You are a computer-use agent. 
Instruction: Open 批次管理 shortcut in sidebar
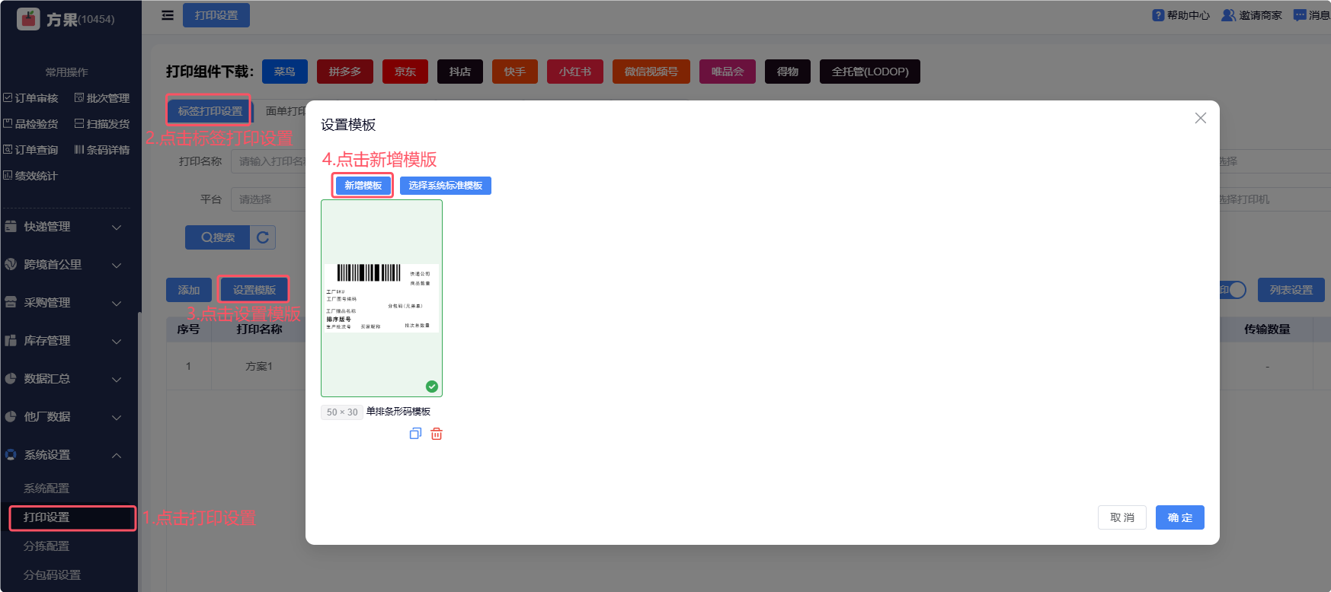(x=102, y=98)
